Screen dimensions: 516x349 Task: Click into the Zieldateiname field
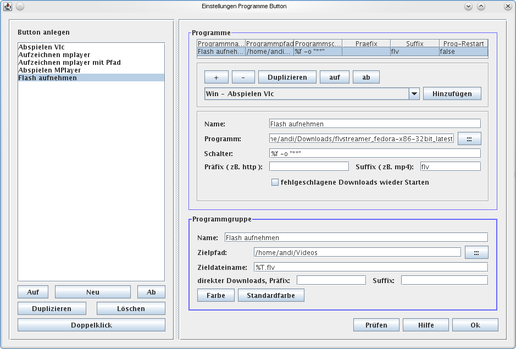(370, 267)
